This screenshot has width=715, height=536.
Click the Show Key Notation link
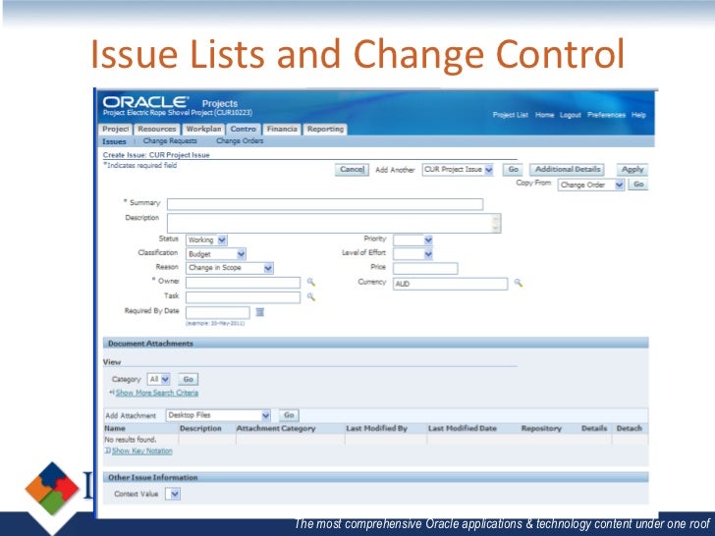[x=142, y=451]
